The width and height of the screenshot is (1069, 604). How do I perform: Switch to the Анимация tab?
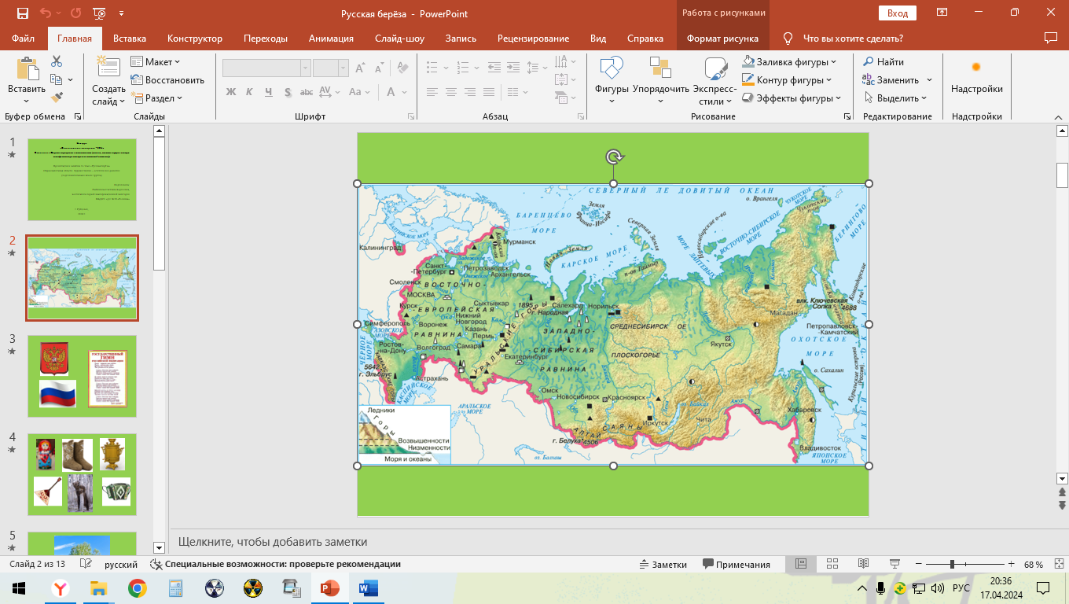click(331, 39)
